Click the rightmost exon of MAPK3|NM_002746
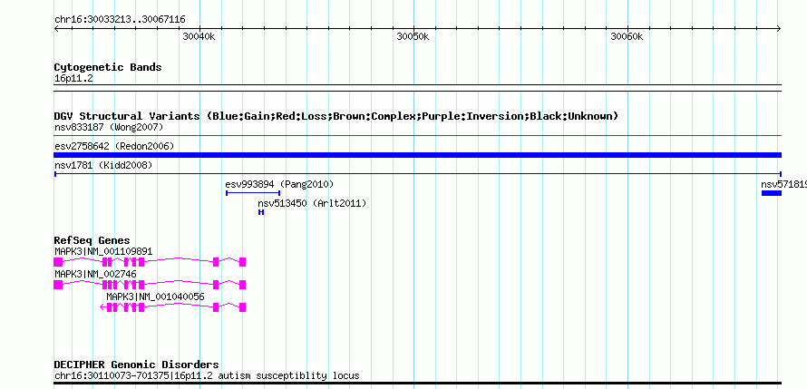Image resolution: width=807 pixels, height=389 pixels. [x=242, y=285]
